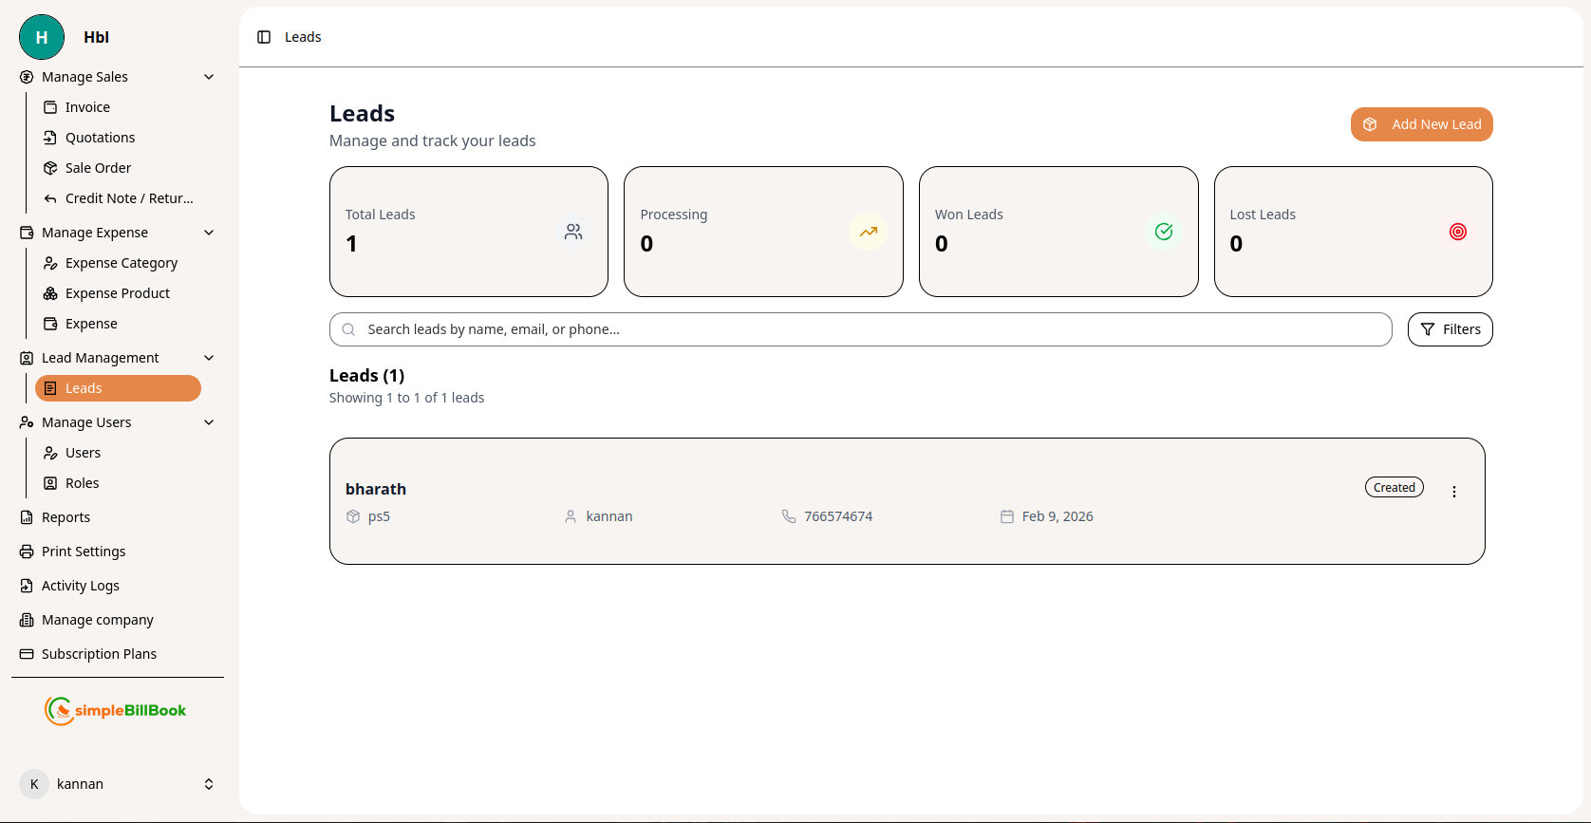This screenshot has width=1591, height=823.
Task: Select the Expense Category icon
Action: [x=49, y=263]
